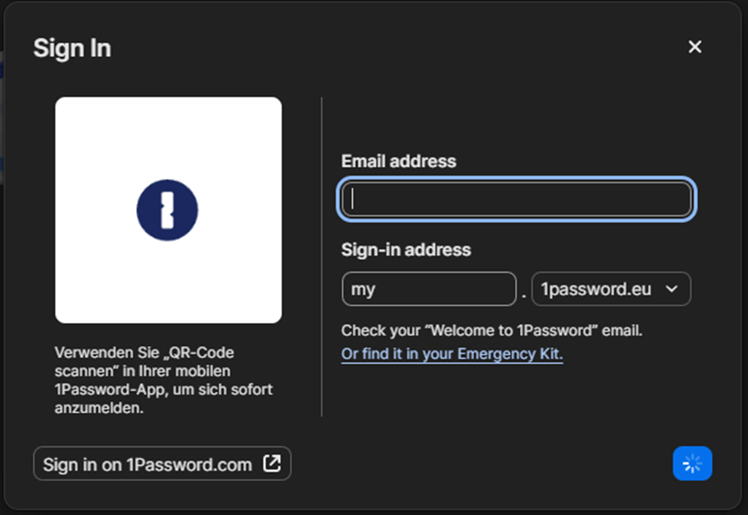This screenshot has height=515, width=748.
Task: Click the external link arrow icon
Action: point(271,464)
